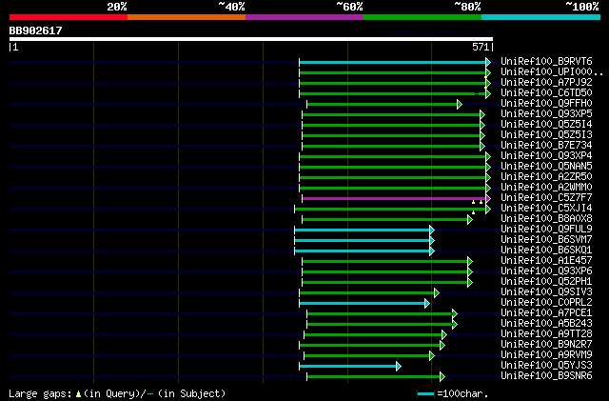Select the UniRef100_A9TT28 label

tap(546, 334)
